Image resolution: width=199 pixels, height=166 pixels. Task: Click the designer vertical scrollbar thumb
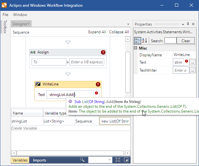128,72
